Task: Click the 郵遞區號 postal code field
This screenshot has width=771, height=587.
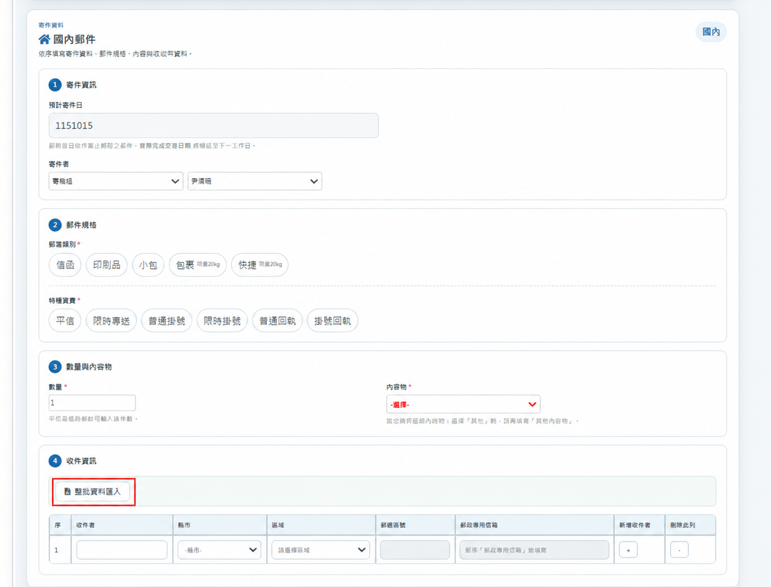Action: [415, 550]
